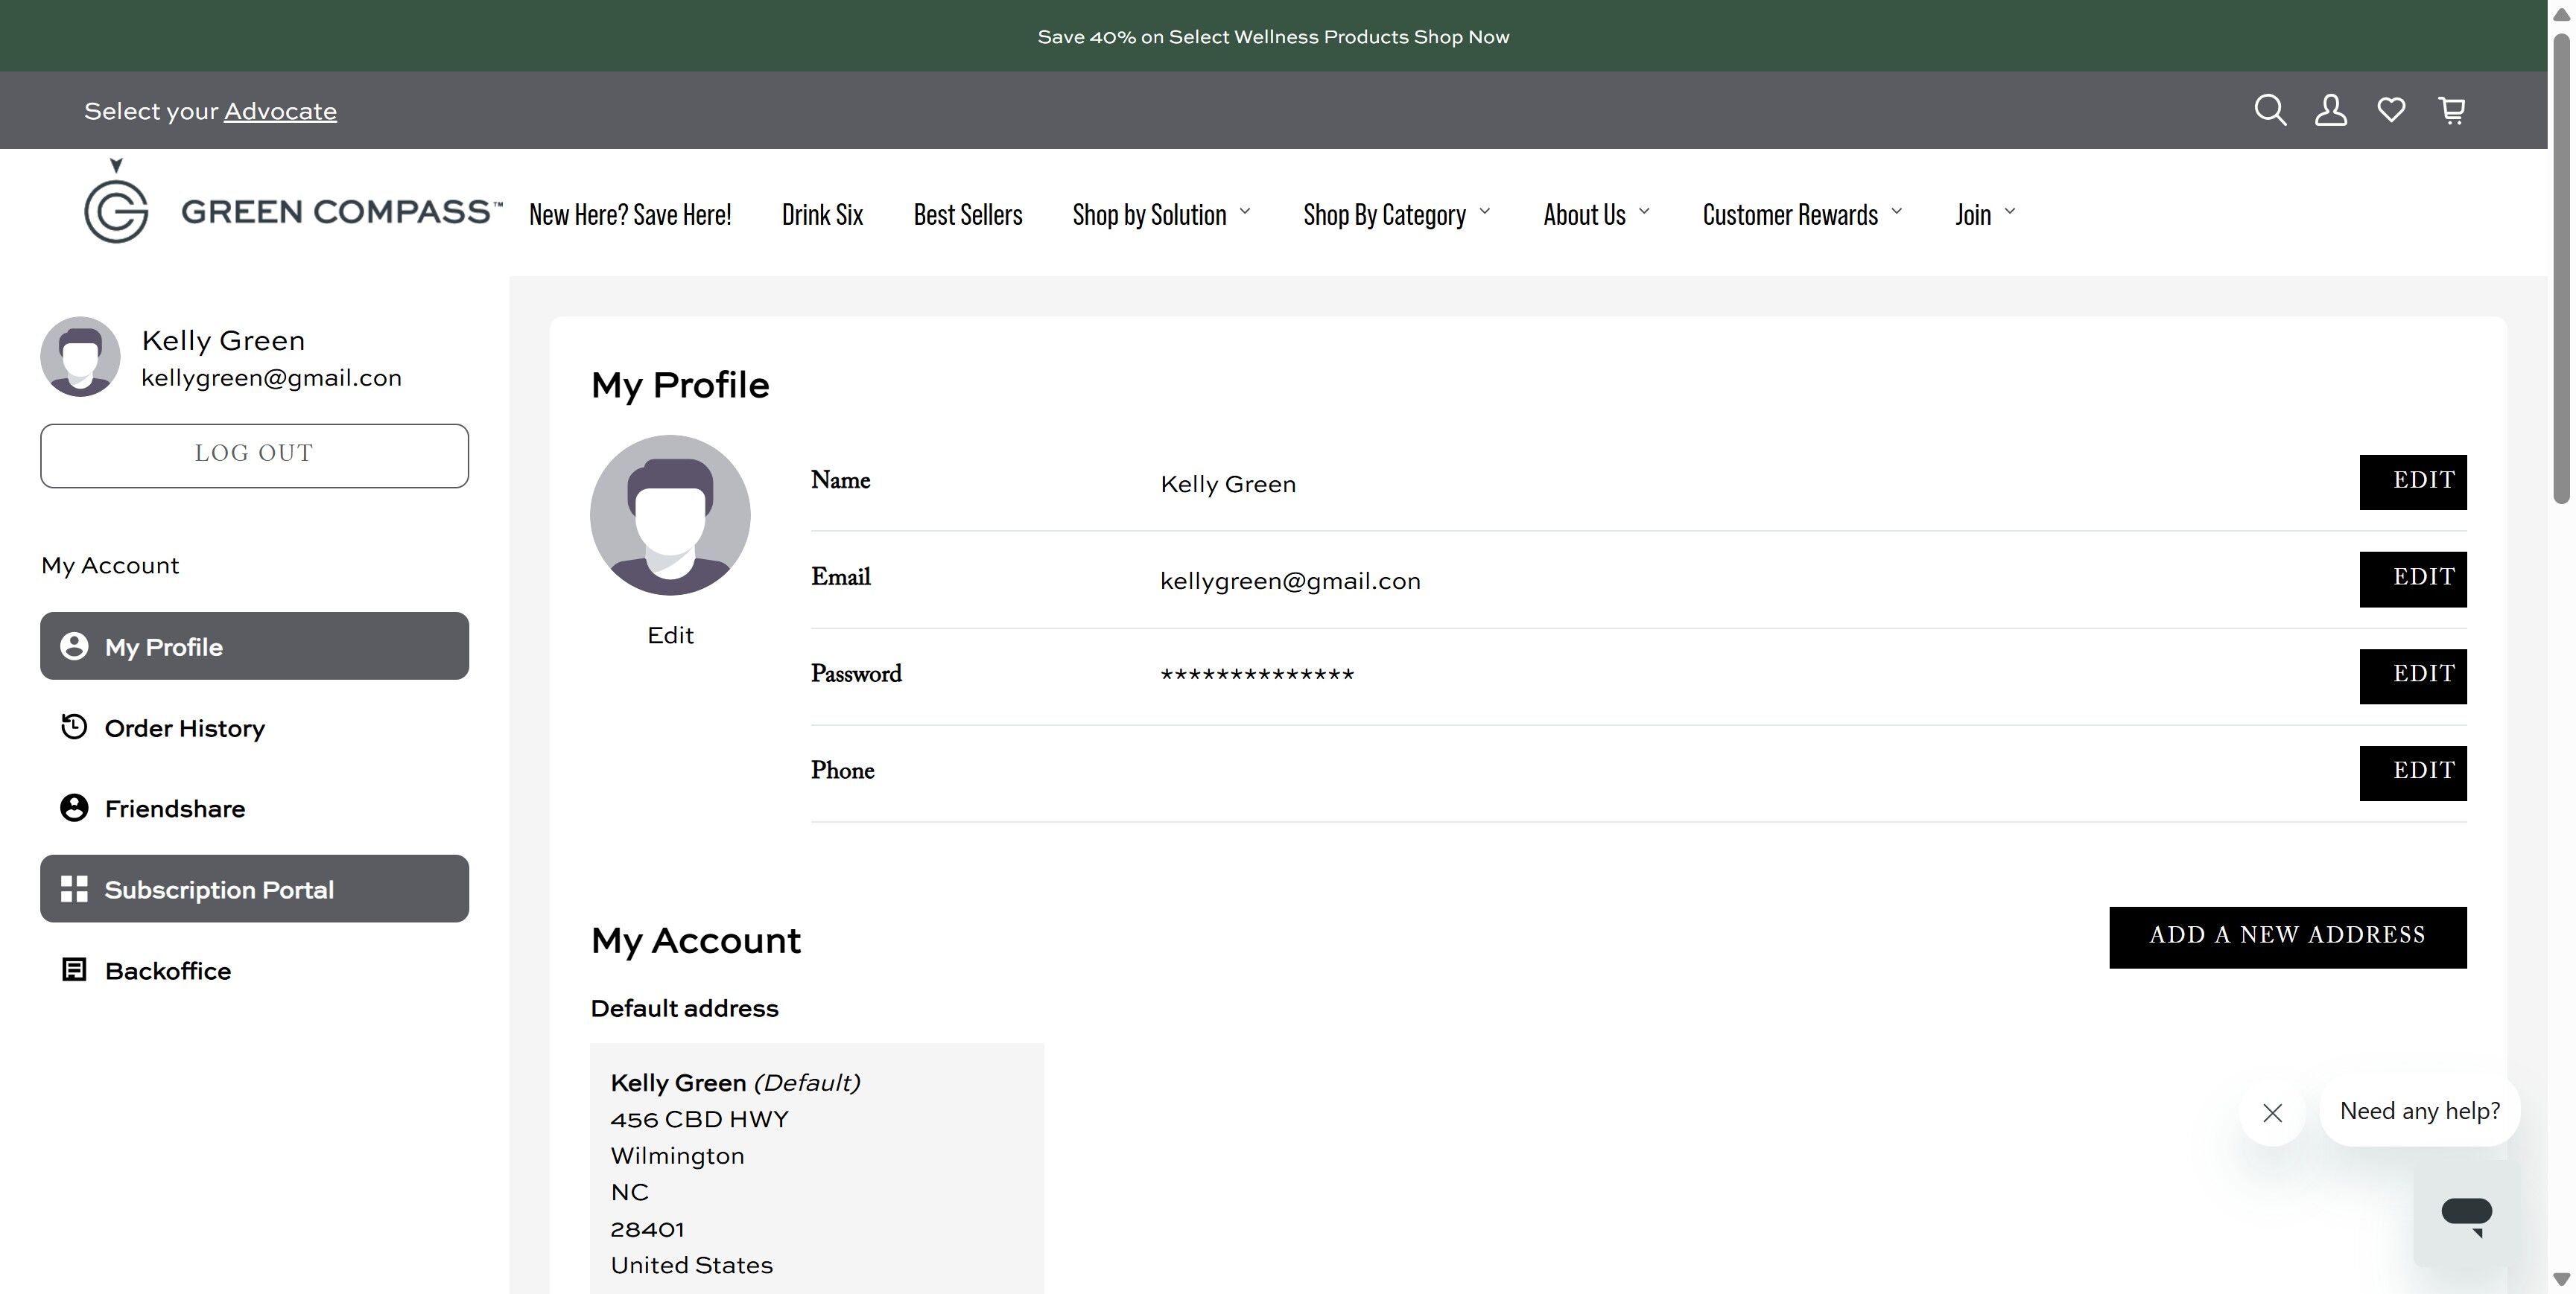Click the zip code 28401

(x=647, y=1229)
